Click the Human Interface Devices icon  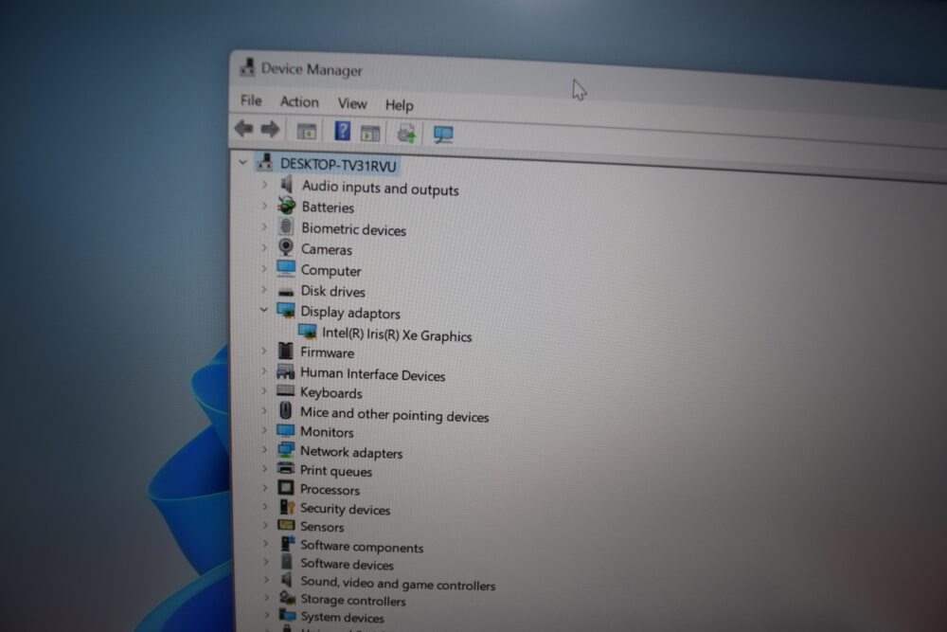[x=285, y=371]
